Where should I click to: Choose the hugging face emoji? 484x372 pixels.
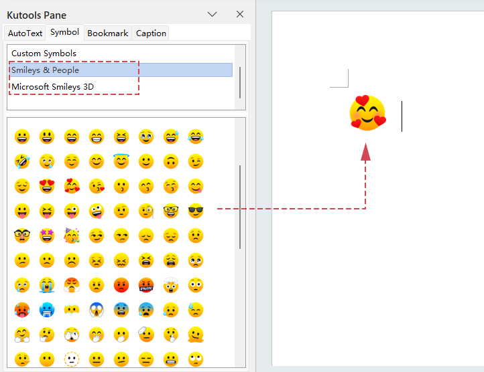[x=22, y=335]
